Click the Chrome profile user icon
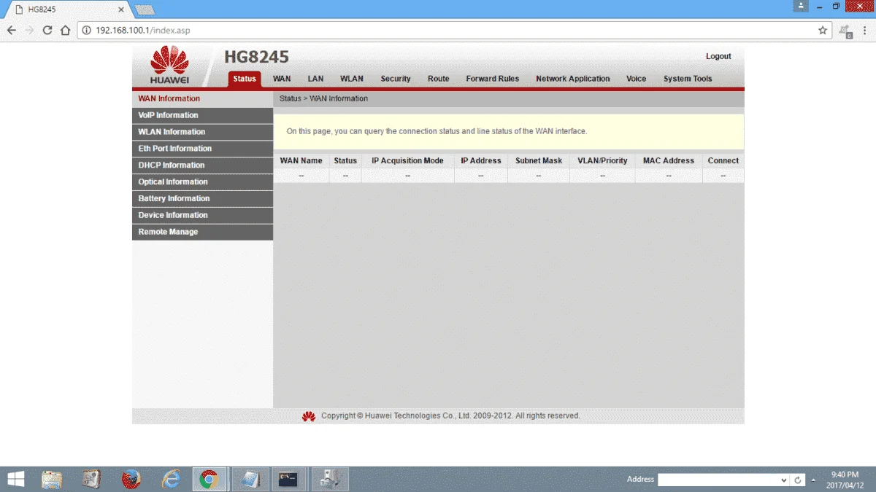This screenshot has height=492, width=876. (x=802, y=6)
